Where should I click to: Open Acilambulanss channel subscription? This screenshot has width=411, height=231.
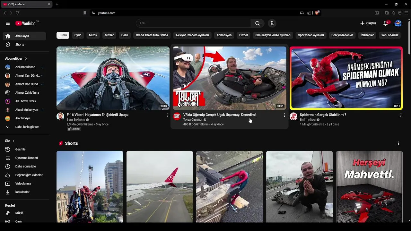(x=24, y=67)
